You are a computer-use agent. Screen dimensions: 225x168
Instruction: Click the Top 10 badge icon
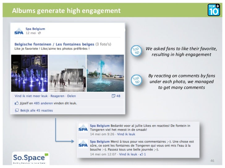(x=214, y=10)
